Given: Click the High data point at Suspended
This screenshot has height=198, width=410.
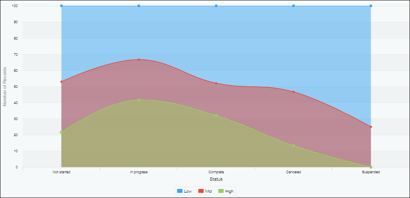Looking at the screenshot, I should click(371, 167).
